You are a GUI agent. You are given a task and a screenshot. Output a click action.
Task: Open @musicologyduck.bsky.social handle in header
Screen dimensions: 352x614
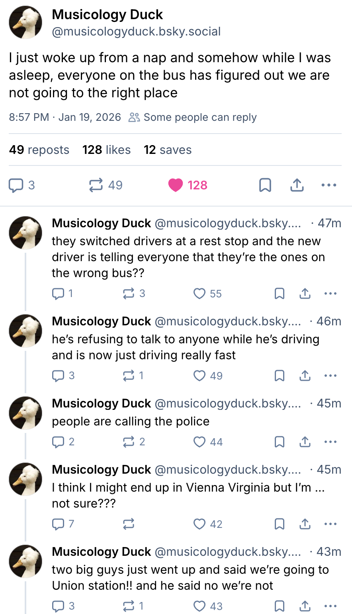coord(136,31)
